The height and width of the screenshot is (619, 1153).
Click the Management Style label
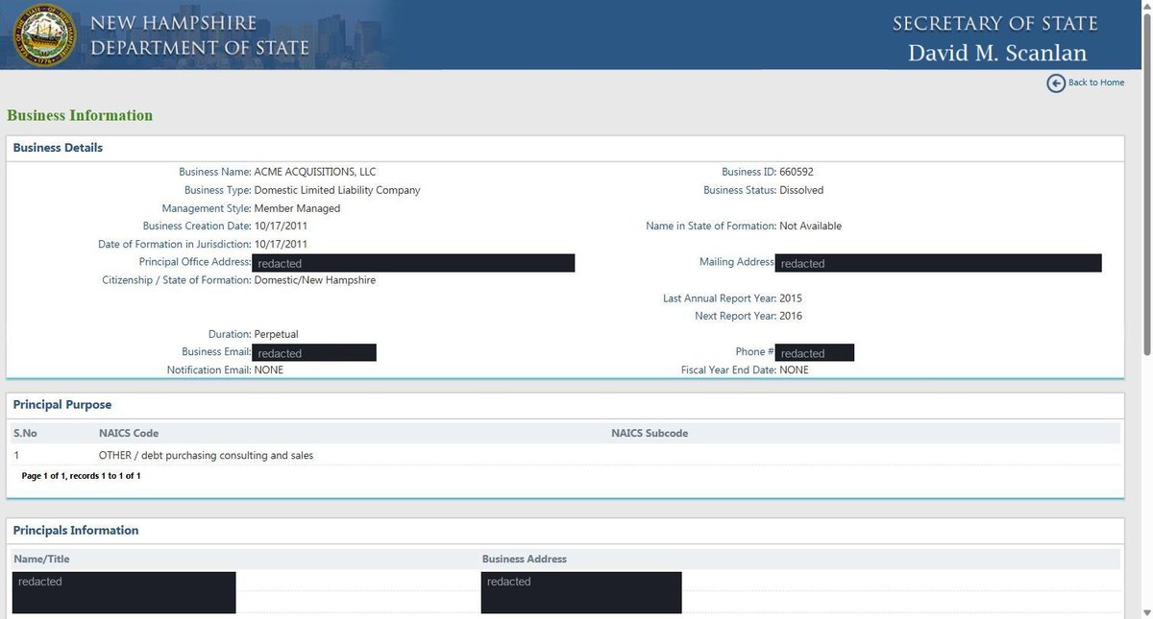207,208
